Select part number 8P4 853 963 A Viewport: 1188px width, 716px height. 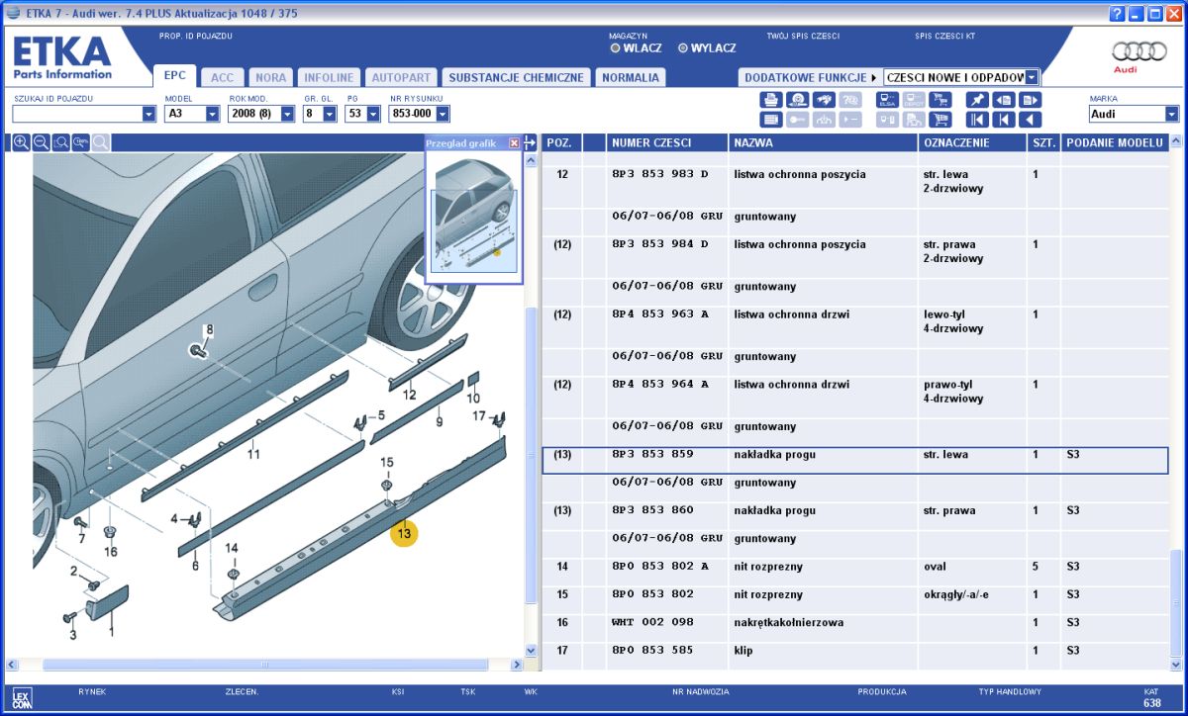[660, 314]
